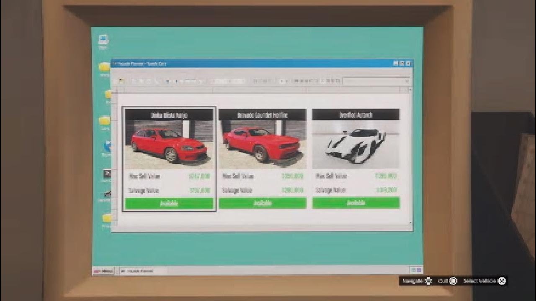Click the system tray icons on taskbar
Viewport: 536px width, 301px height.
pyautogui.click(x=417, y=270)
